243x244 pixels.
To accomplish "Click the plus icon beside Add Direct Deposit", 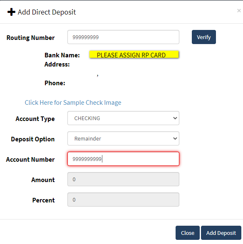I will [11, 12].
